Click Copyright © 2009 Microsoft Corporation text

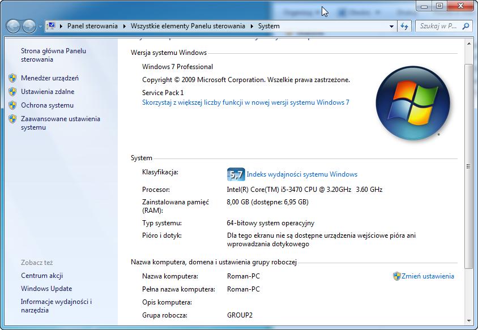(246, 80)
